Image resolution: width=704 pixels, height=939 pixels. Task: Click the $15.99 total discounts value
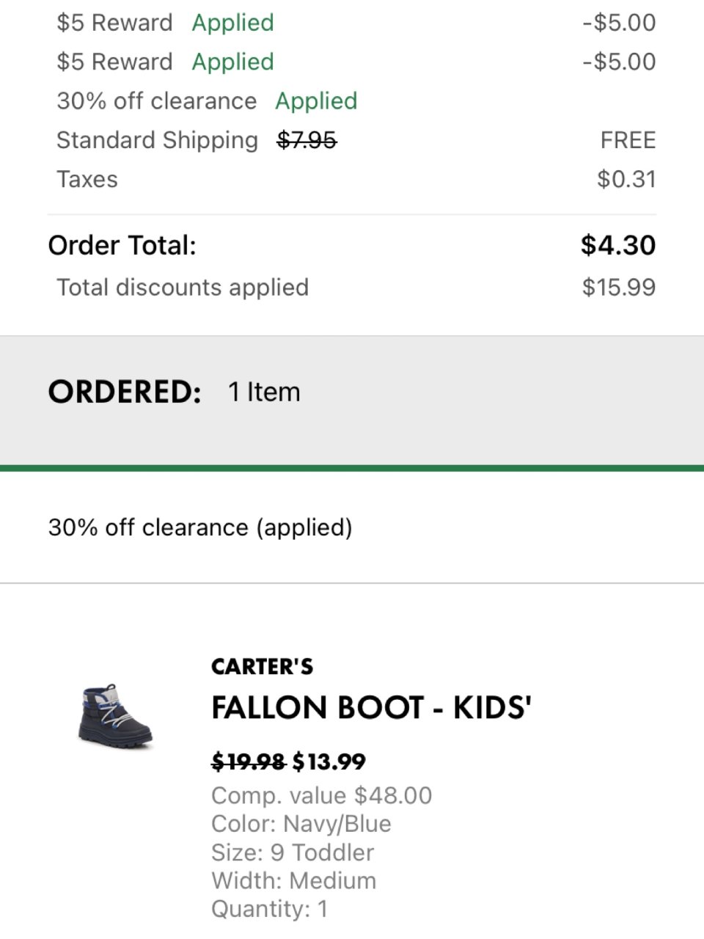click(618, 287)
